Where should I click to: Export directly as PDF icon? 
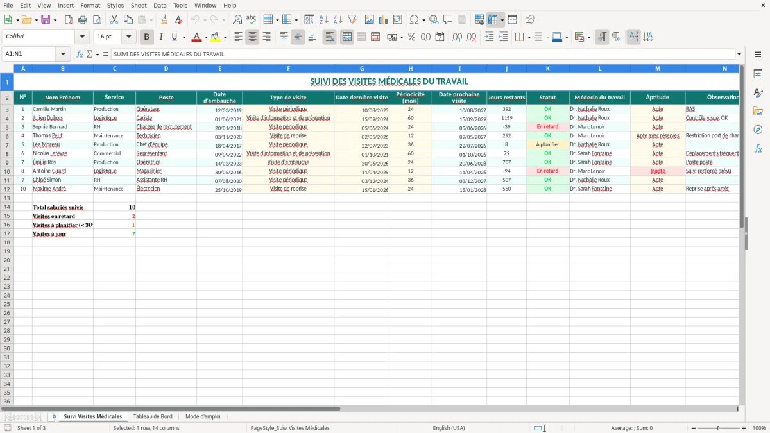(69, 20)
